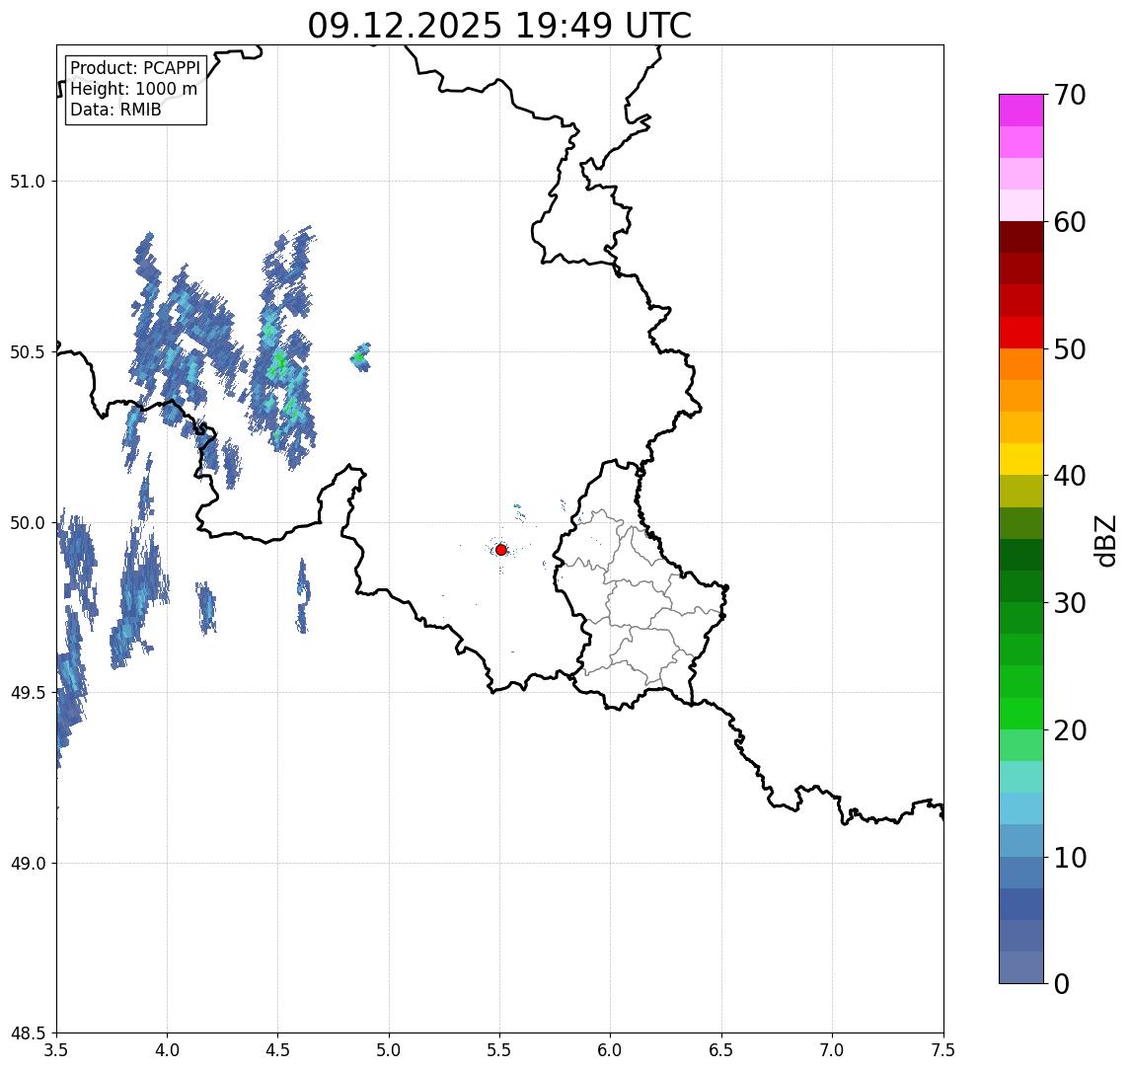
Task: Click the bright red swatch above 50
Action: (x=1021, y=333)
